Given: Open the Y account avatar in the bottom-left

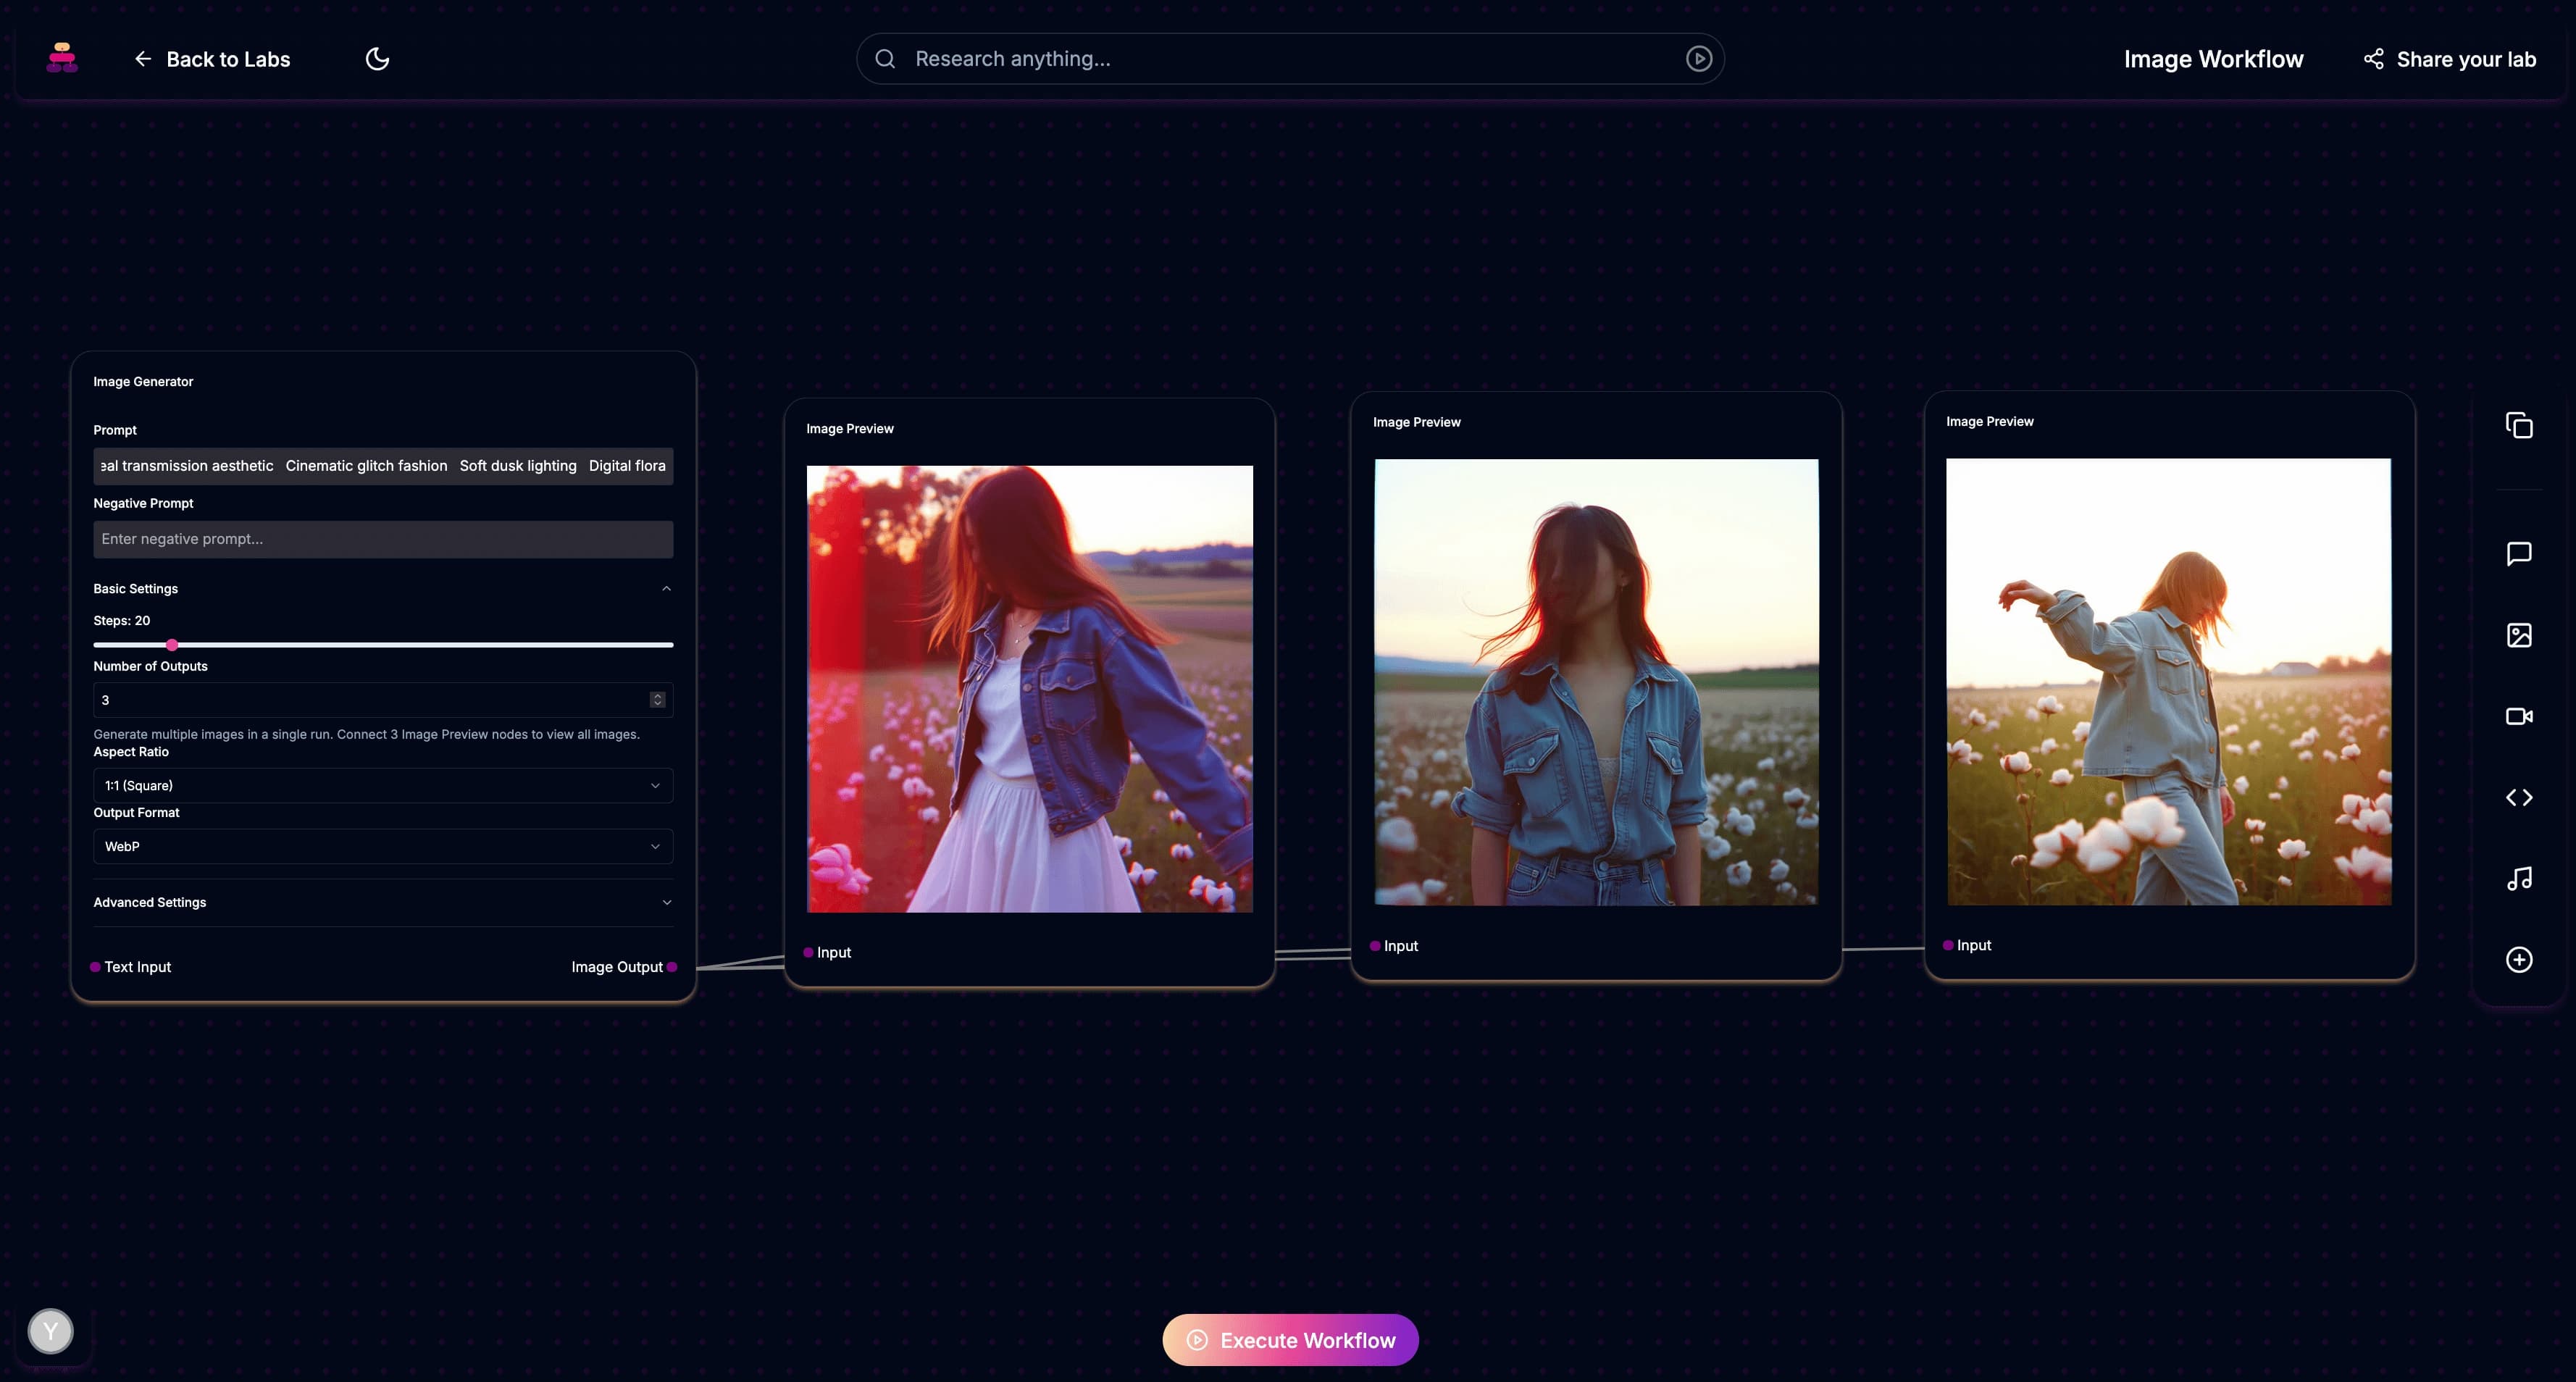Looking at the screenshot, I should [50, 1331].
